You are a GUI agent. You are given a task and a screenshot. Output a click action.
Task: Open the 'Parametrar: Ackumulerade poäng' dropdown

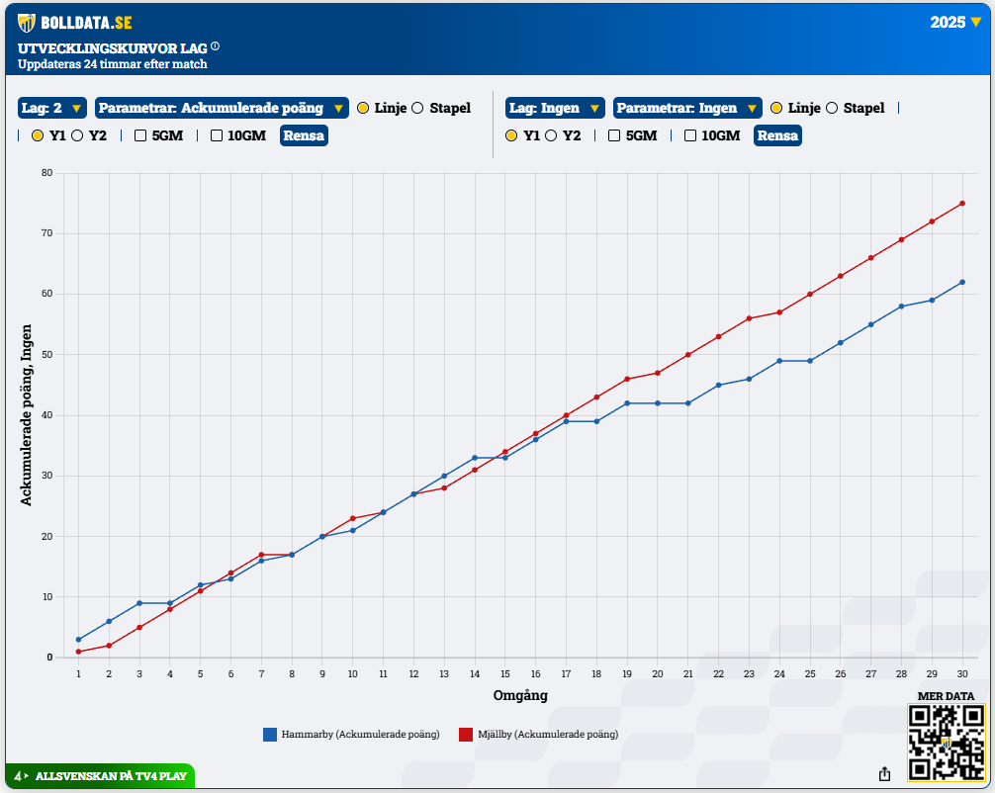222,108
